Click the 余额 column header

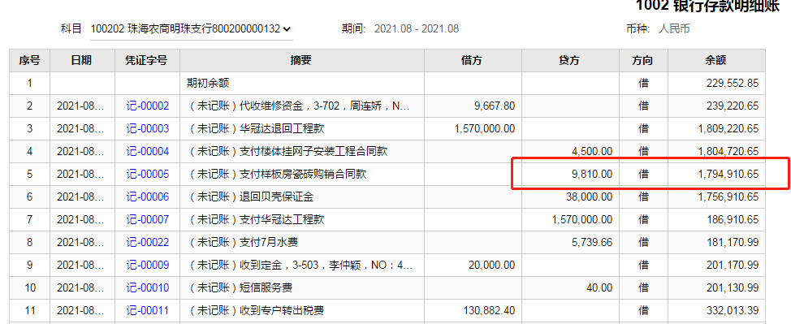(716, 61)
